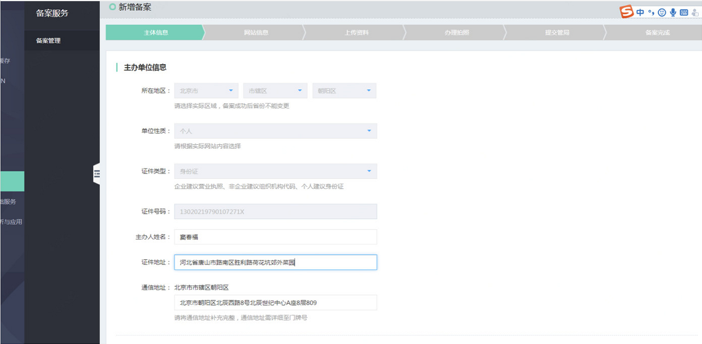Click the Sogou user account icon
702x344 pixels.
pyautogui.click(x=695, y=12)
